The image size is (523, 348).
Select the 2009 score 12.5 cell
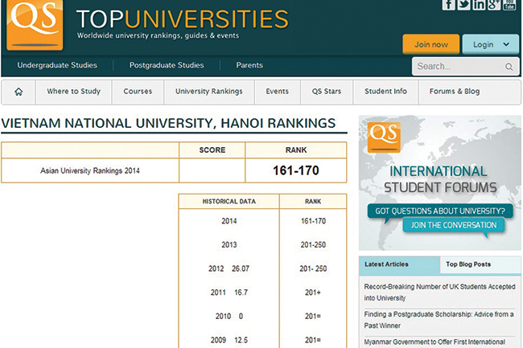pos(241,340)
